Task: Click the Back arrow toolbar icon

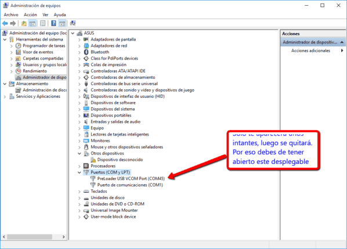Action: pyautogui.click(x=5, y=23)
